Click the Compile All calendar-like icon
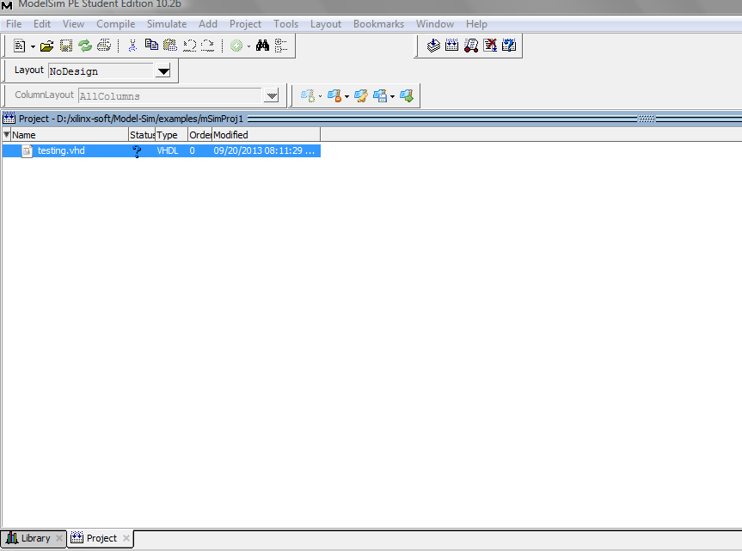Image resolution: width=742 pixels, height=551 pixels. [x=452, y=46]
